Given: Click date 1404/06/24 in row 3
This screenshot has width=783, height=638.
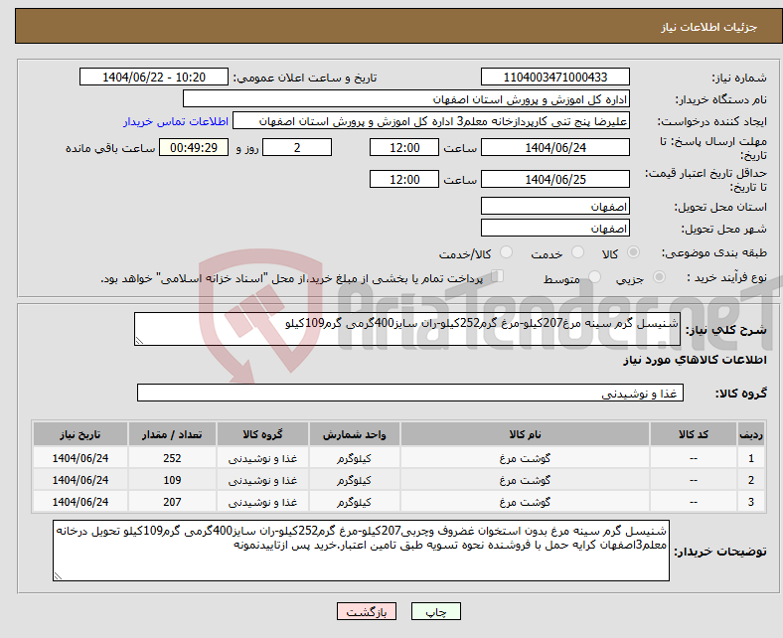Looking at the screenshot, I should tap(80, 502).
